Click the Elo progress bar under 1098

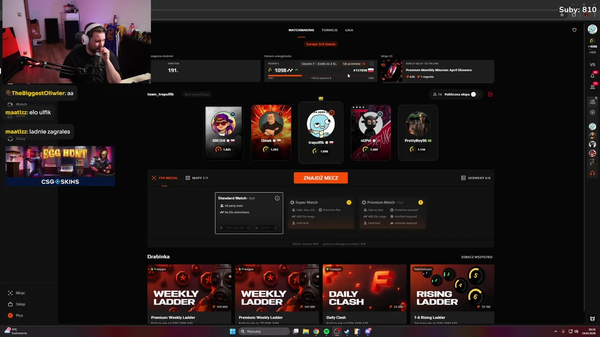(321, 75)
